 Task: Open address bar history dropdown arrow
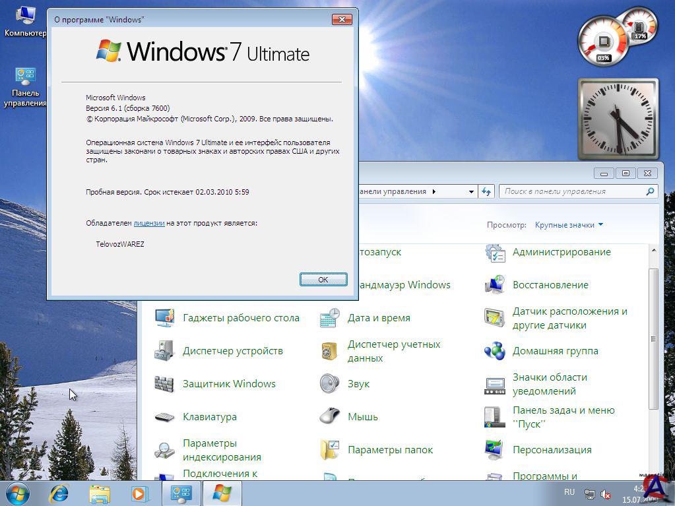tap(471, 192)
